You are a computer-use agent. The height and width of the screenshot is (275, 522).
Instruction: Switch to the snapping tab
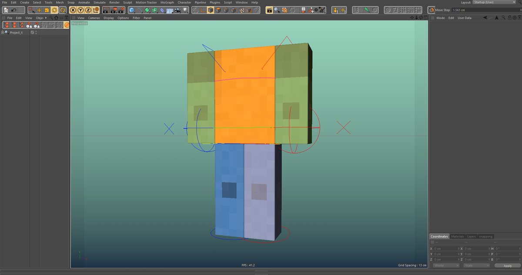click(x=485, y=236)
